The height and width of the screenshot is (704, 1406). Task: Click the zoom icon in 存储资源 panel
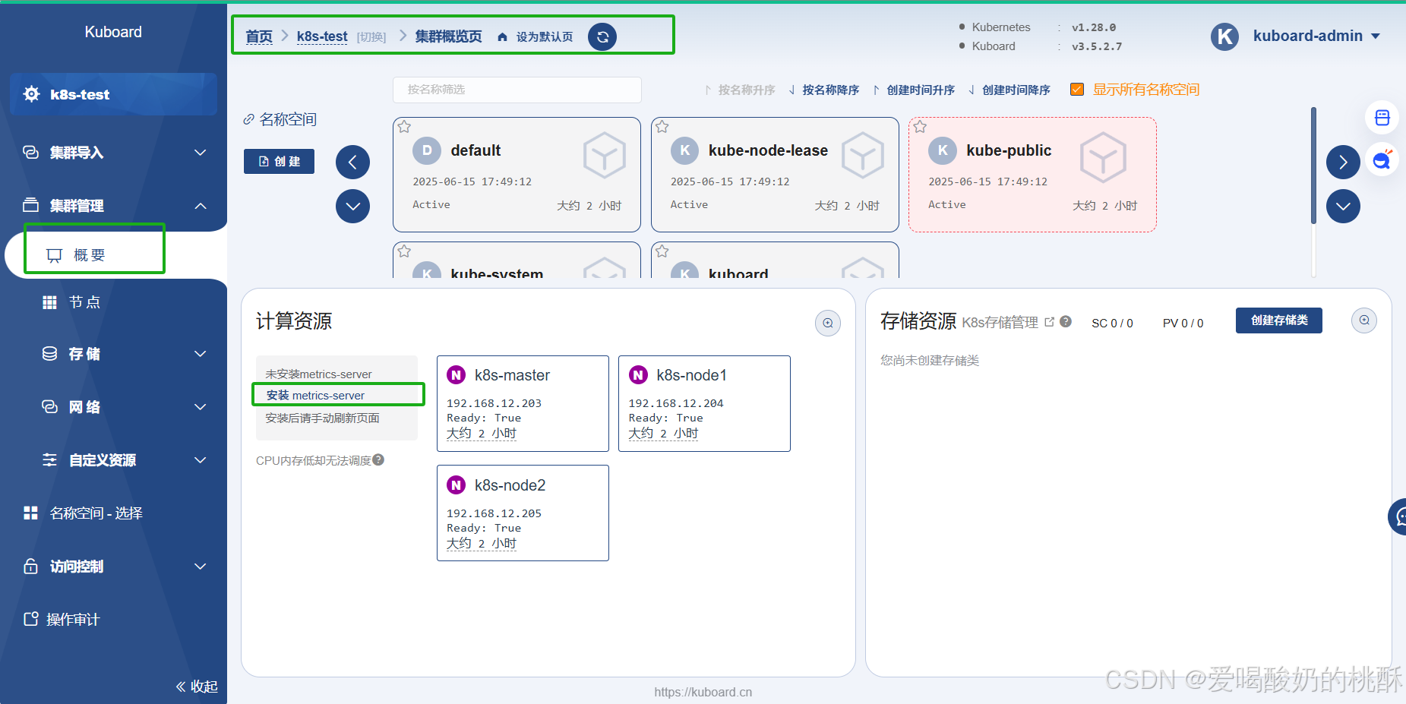coord(1364,320)
